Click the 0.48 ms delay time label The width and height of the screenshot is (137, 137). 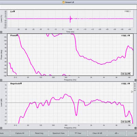pyautogui.click(x=70, y=29)
